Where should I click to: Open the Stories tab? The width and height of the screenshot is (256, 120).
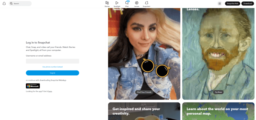107,4
